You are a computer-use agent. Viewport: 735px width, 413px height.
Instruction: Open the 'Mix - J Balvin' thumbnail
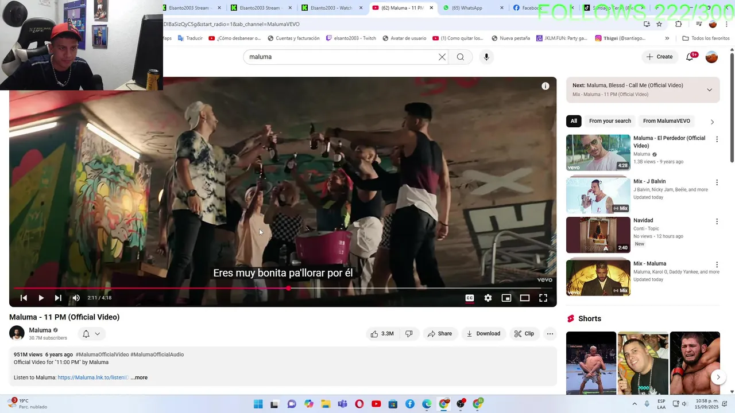pyautogui.click(x=598, y=195)
